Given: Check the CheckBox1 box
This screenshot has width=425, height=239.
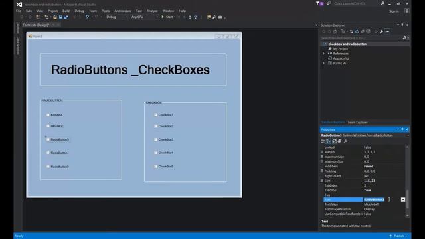Looking at the screenshot, I should pos(155,115).
